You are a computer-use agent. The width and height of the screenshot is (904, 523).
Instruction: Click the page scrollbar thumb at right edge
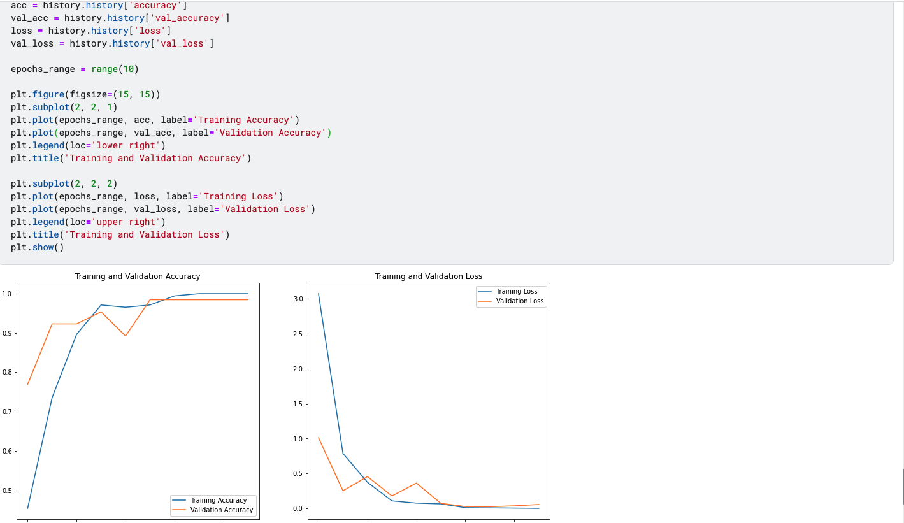click(x=903, y=487)
